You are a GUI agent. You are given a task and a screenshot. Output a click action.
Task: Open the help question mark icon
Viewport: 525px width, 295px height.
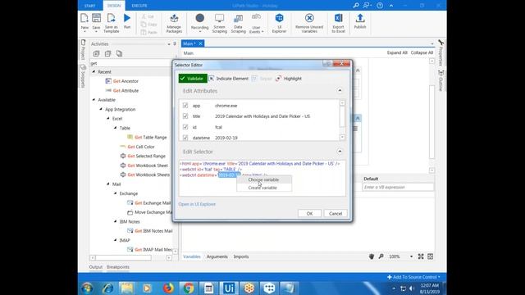click(380, 6)
